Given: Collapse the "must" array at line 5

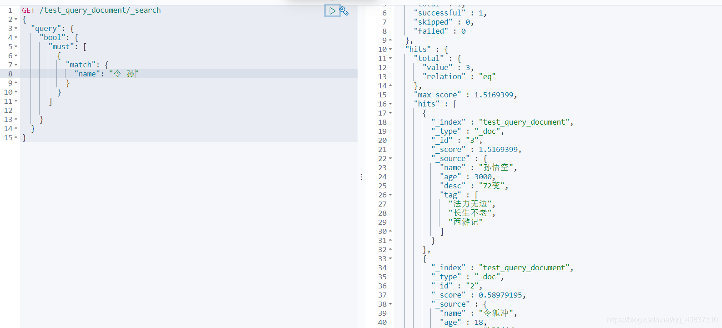Looking at the screenshot, I should click(16, 46).
